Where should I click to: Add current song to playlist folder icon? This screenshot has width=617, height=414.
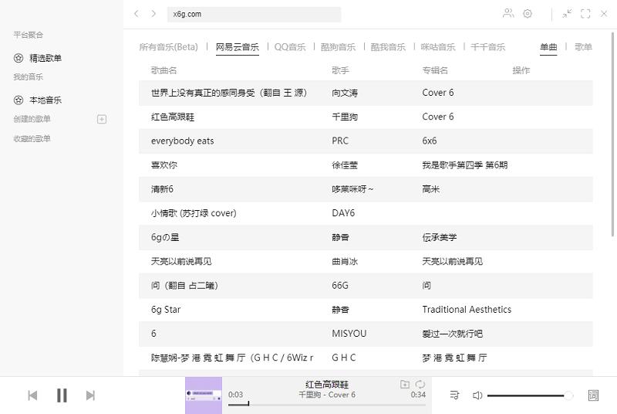tap(404, 384)
